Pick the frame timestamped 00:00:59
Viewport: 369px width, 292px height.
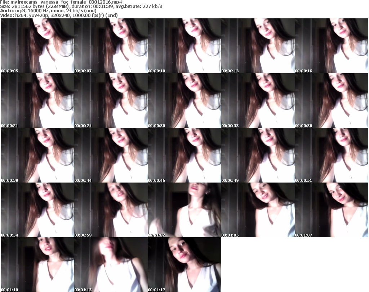pos(111,210)
